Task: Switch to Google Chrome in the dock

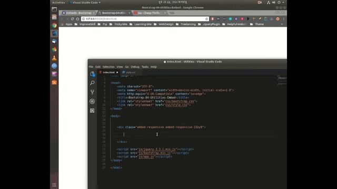Action: (x=54, y=26)
